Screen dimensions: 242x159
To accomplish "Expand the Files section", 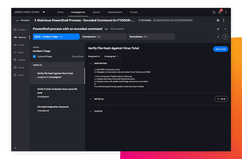I will coord(91,111).
